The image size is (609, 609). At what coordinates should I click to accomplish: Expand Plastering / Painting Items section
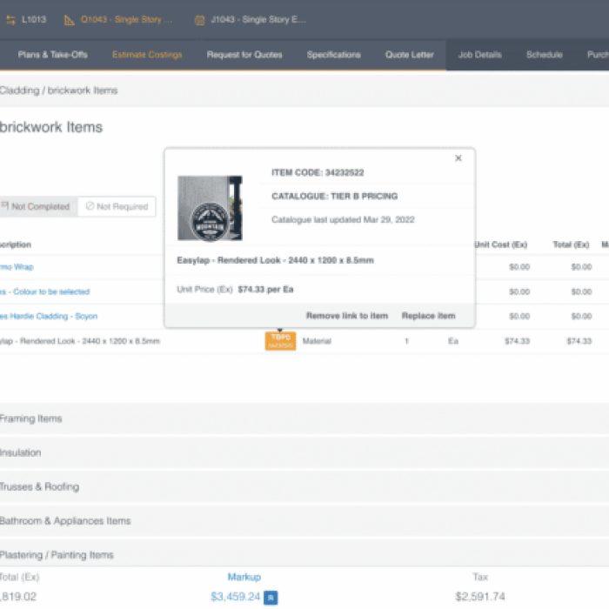pos(57,555)
